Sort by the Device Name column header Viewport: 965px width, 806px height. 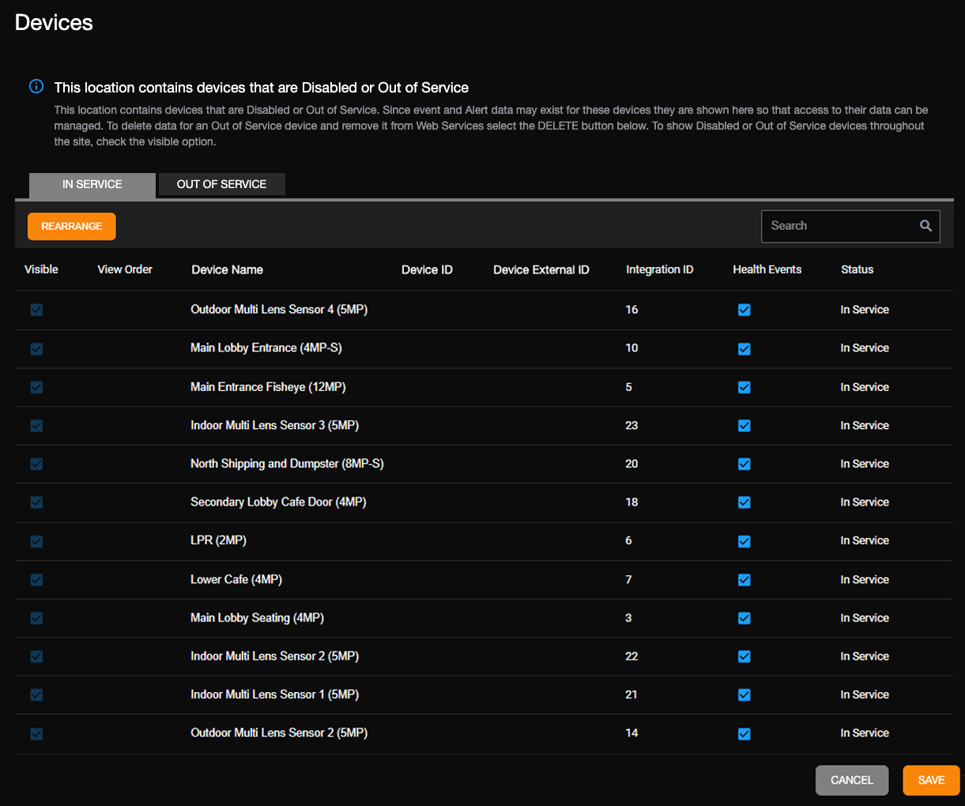(x=227, y=269)
